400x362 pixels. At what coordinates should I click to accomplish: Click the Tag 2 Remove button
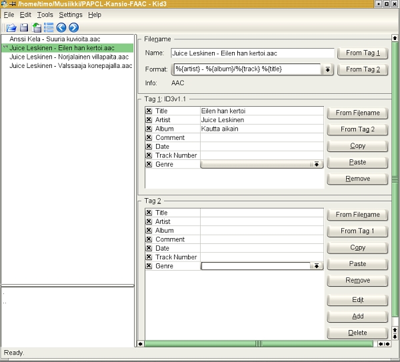(x=357, y=281)
